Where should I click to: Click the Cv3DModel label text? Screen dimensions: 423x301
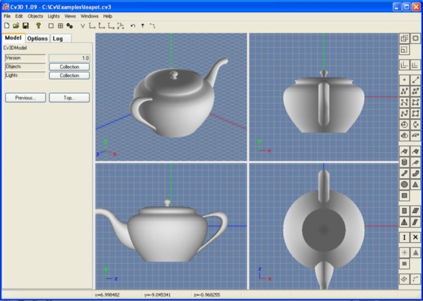[x=15, y=48]
